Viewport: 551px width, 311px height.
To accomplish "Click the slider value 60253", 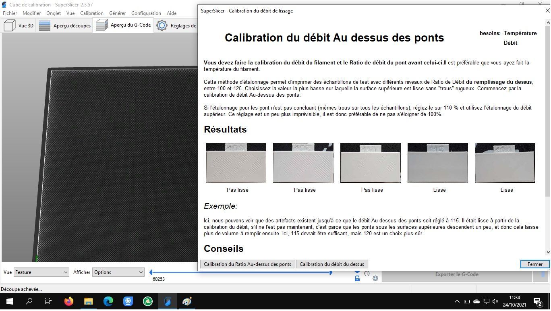I will point(159,279).
